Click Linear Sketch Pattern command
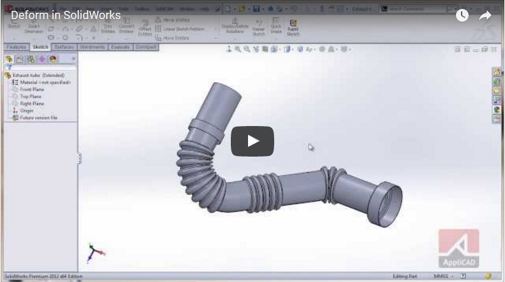Viewport: 505px width, 282px height. [x=180, y=29]
